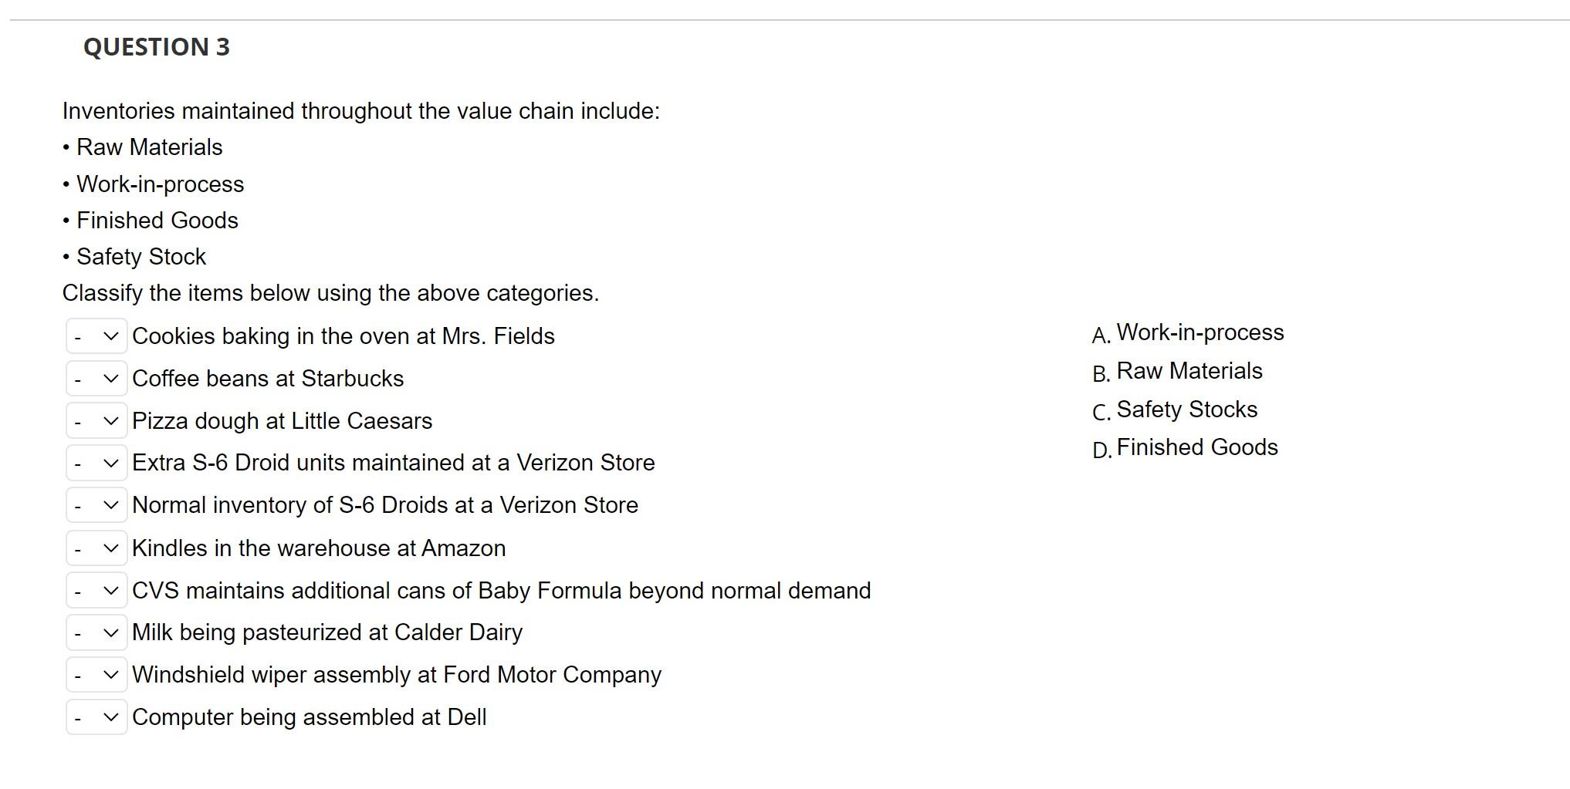This screenshot has width=1570, height=789.
Task: Click the chevron on the first dropdown
Action: 111,335
